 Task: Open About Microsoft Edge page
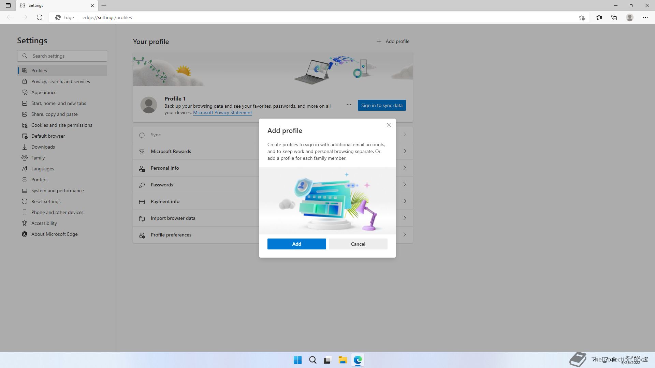click(62, 234)
